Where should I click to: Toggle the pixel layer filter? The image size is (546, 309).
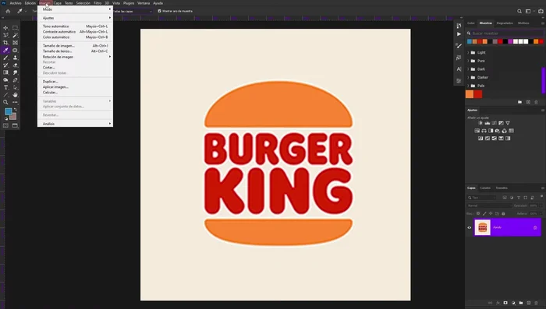(505, 198)
